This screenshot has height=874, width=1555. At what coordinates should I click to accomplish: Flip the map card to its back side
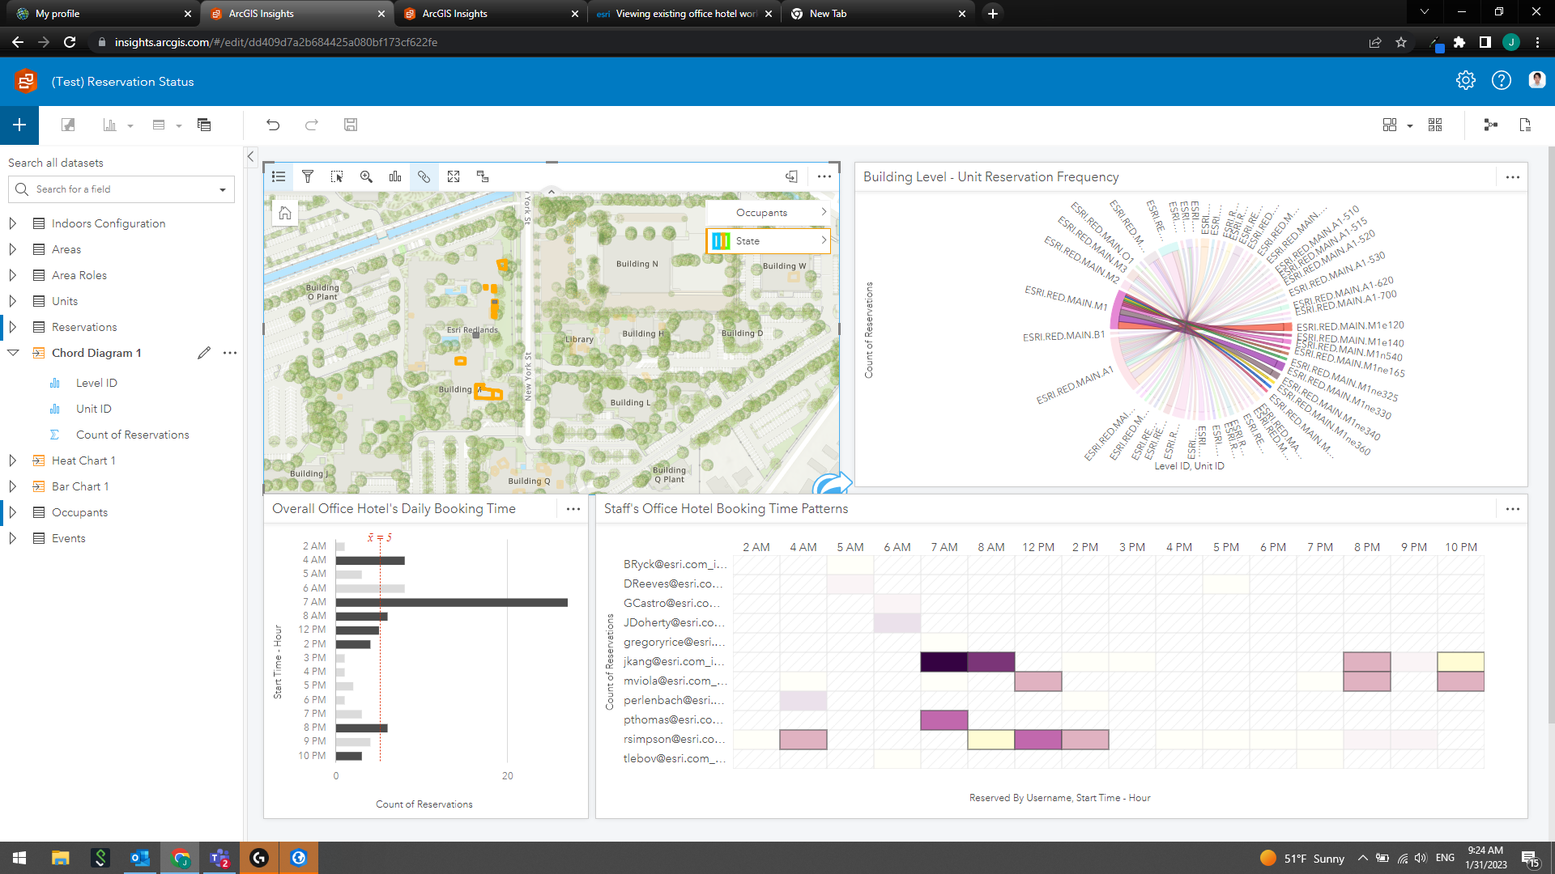coord(483,176)
